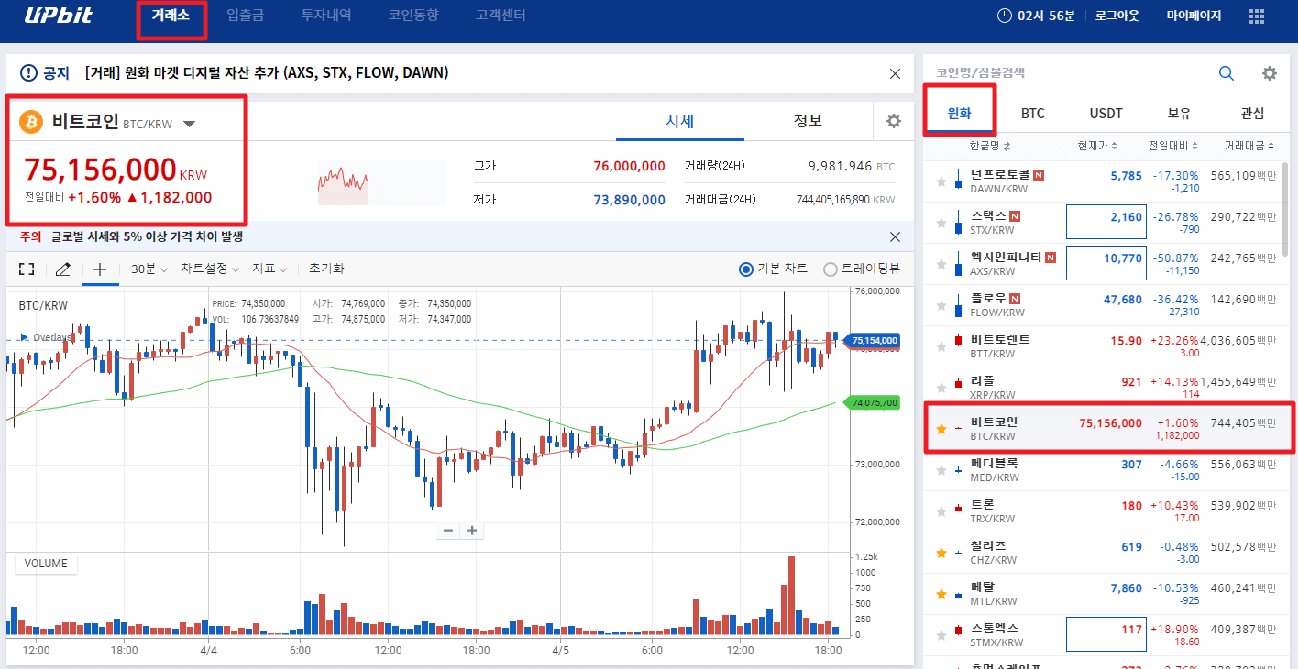1298x669 pixels.
Task: Open chart settings gear next to 정보
Action: [x=894, y=121]
